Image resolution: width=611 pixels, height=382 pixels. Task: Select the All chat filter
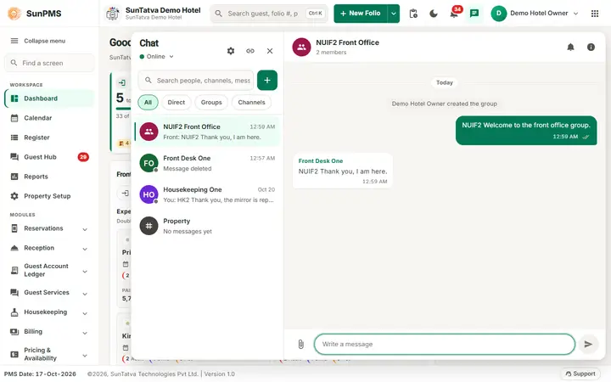[148, 103]
